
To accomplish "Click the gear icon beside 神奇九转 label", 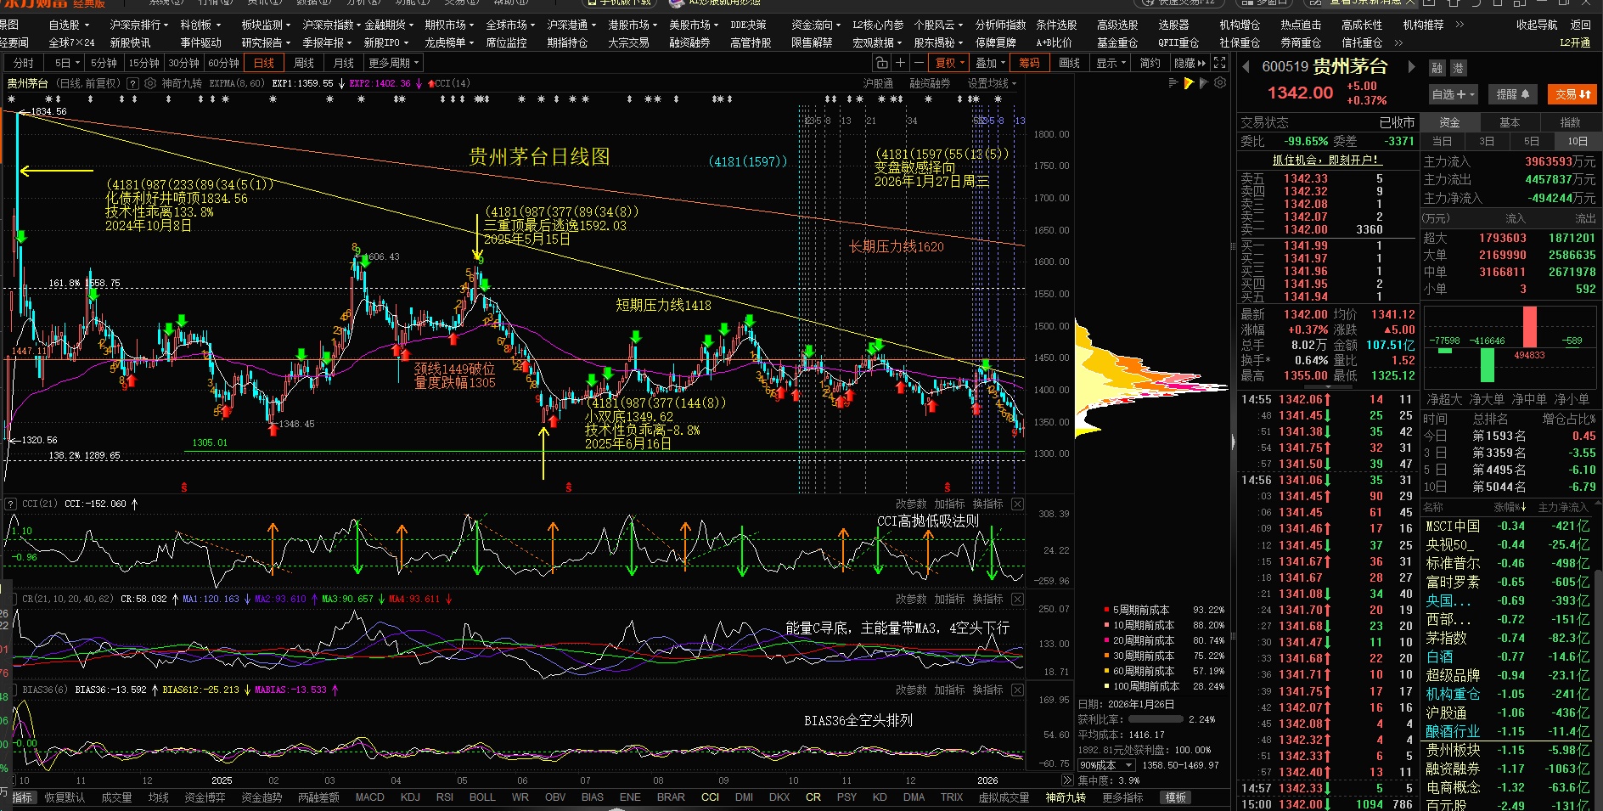I will (x=150, y=83).
